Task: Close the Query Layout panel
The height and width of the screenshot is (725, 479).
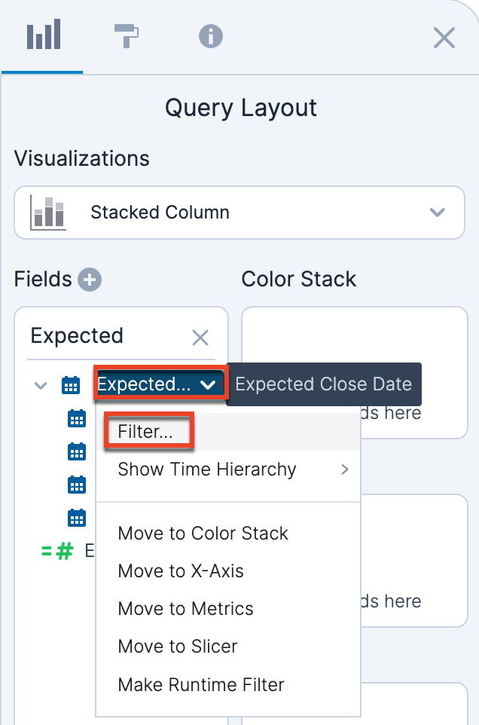Action: click(444, 38)
